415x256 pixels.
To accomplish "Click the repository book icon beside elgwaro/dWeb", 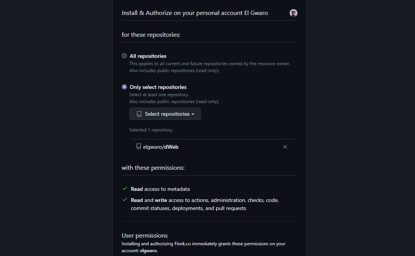I will (x=138, y=146).
